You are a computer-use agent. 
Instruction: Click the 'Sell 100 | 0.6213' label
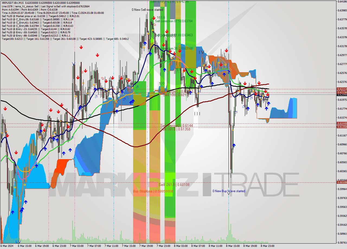(176, 95)
